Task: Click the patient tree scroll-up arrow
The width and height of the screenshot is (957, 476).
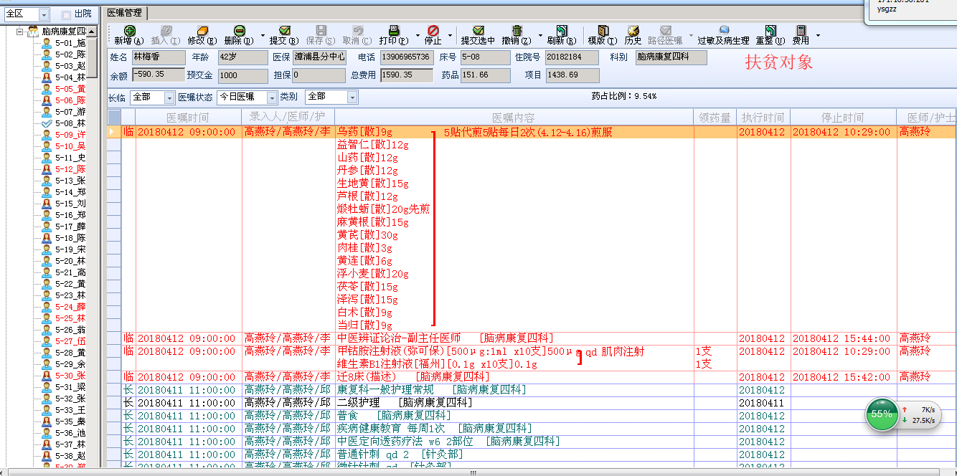Action: tap(91, 31)
